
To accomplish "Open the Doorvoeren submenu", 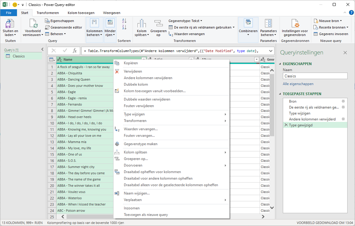I will [171, 165].
